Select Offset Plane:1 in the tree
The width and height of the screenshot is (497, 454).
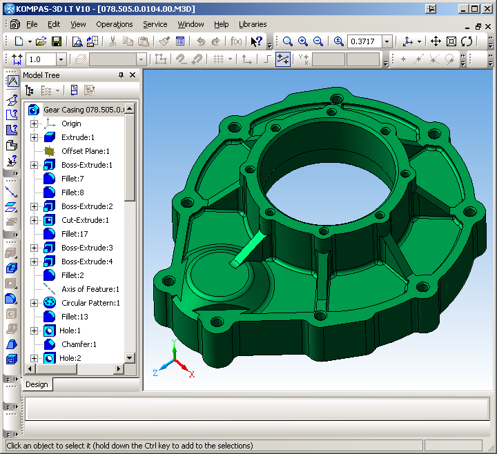85,151
